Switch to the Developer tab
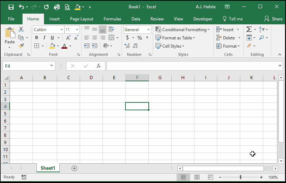286x183 pixels. 203,19
